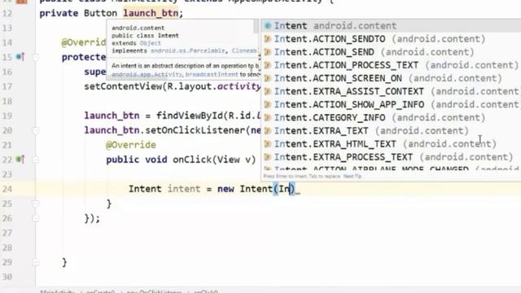Screen dimensions: 521x293
Task: Pick Intent.EXTRA_TEXT in the completion list
Action: point(391,131)
